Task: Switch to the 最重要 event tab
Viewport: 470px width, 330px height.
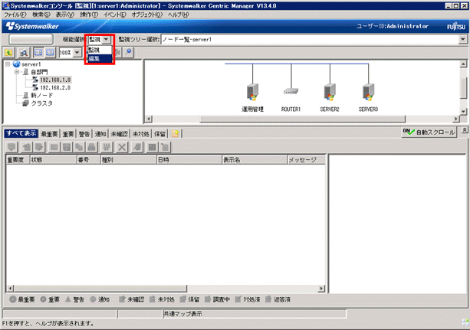Action: (49, 134)
